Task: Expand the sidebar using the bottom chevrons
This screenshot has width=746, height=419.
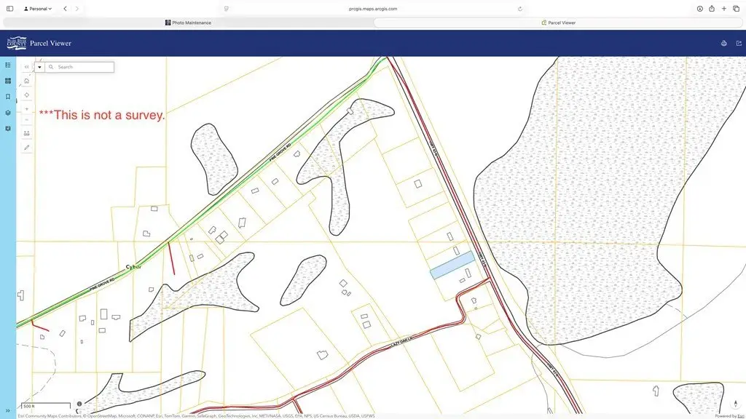Action: [x=8, y=411]
